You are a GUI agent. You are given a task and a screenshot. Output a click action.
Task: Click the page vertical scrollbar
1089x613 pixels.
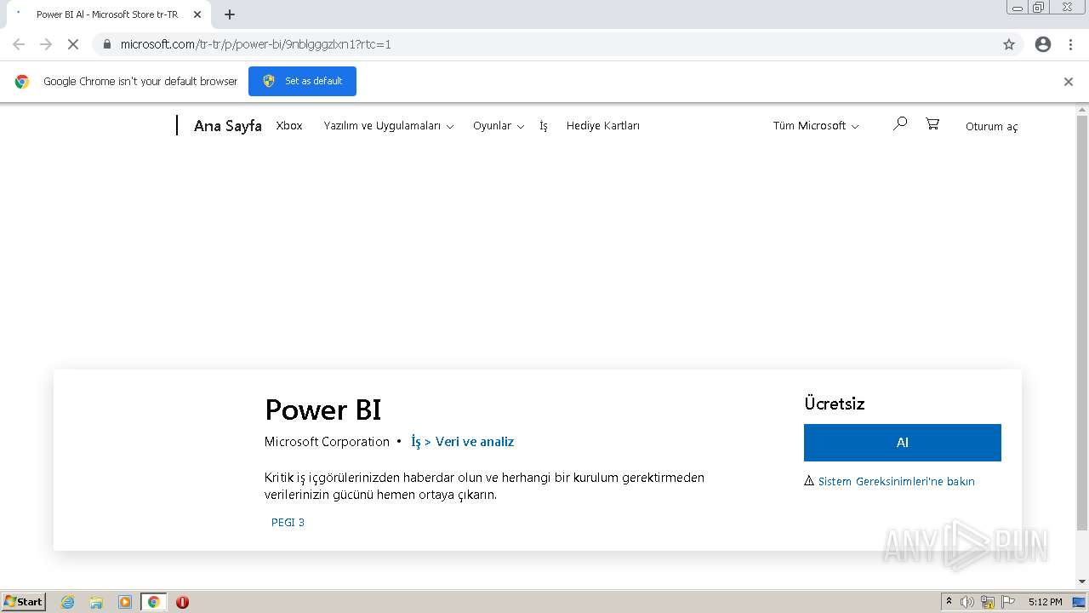pos(1082,324)
